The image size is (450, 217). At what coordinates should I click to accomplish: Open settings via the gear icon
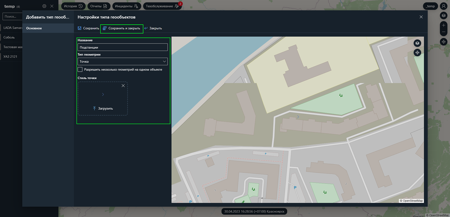44,6
